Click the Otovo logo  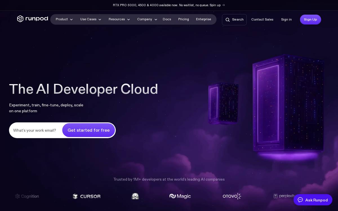pos(232,196)
